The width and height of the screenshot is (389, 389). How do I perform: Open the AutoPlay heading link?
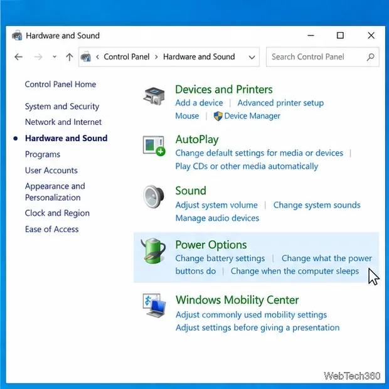(197, 140)
